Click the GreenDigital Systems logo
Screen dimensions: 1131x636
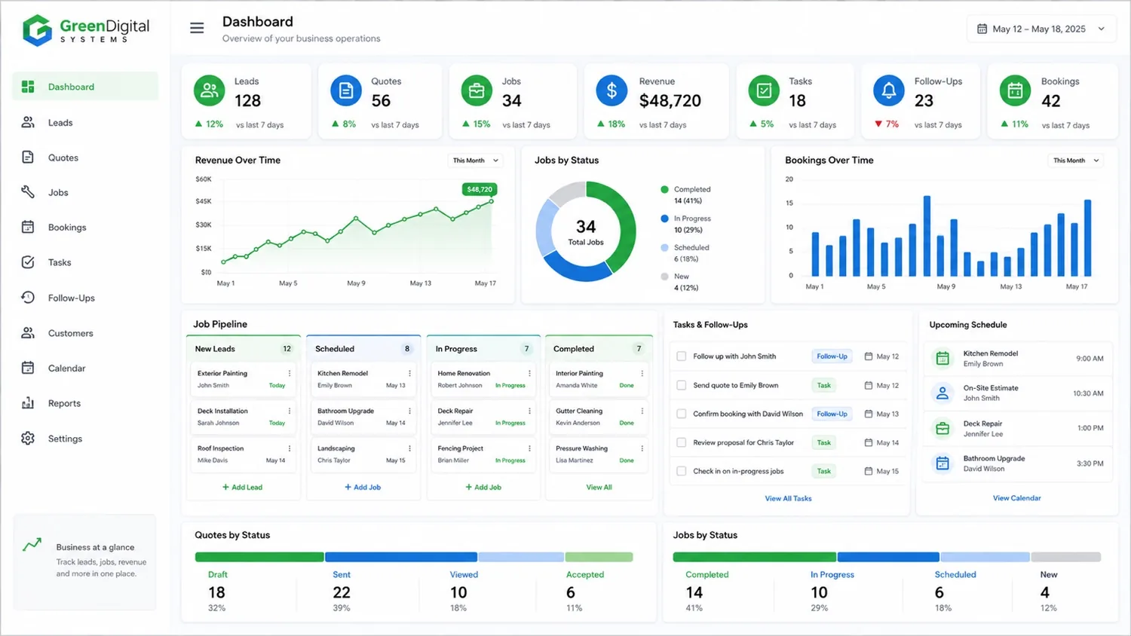point(86,30)
